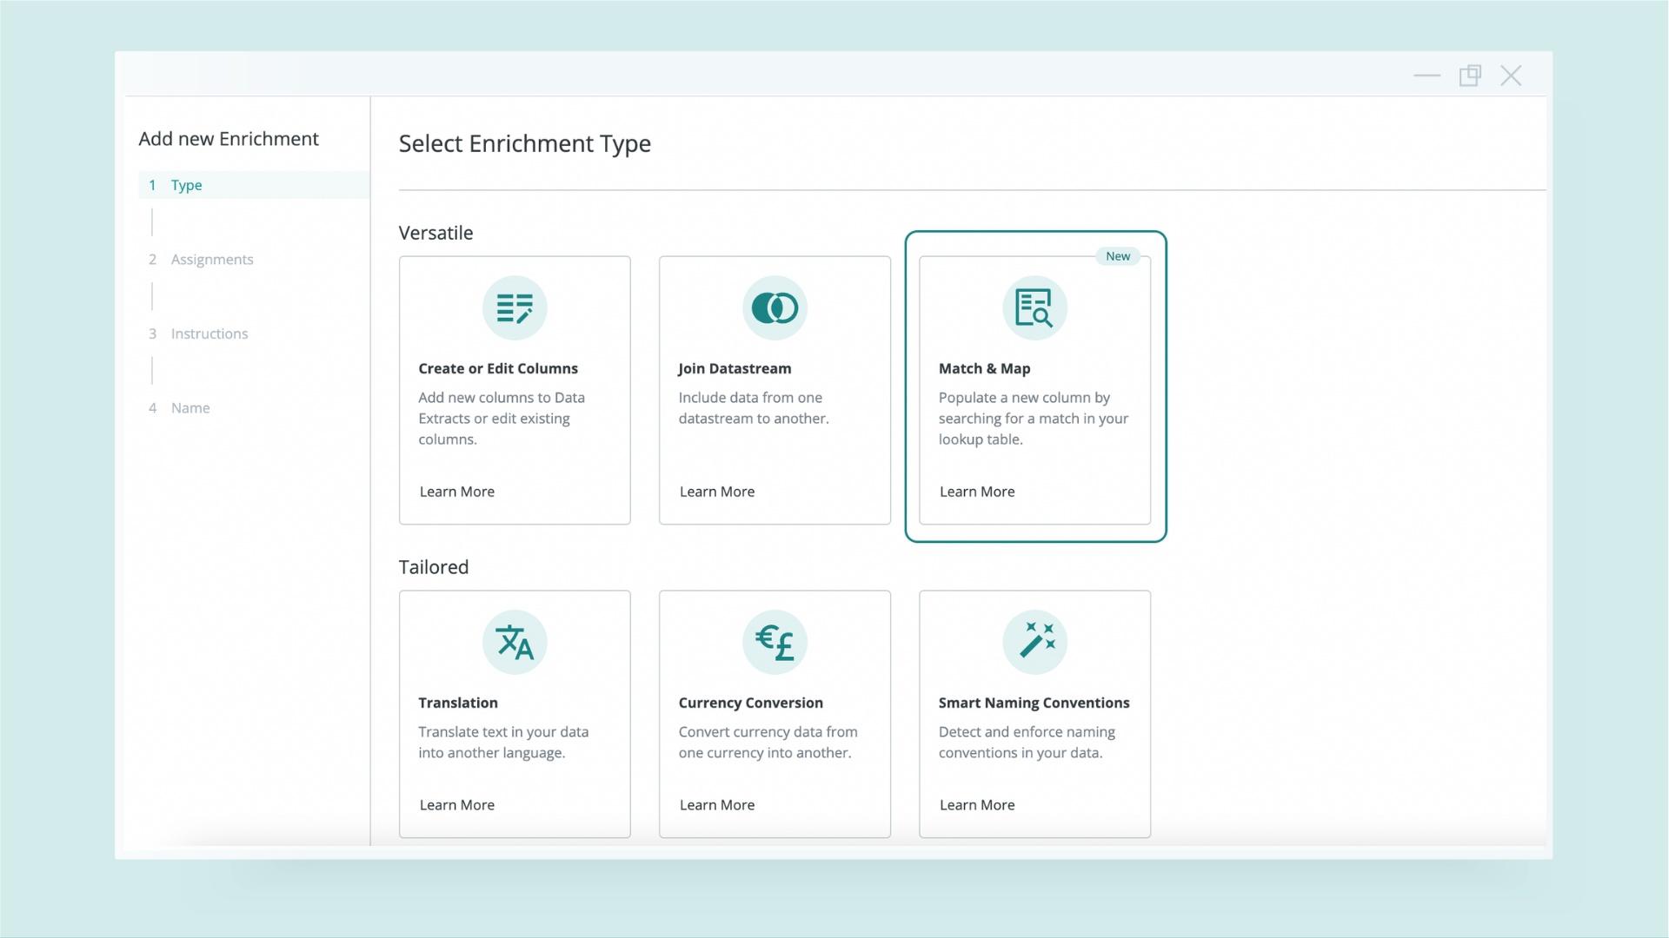Click the Translation language icon
The width and height of the screenshot is (1669, 938).
tap(515, 642)
